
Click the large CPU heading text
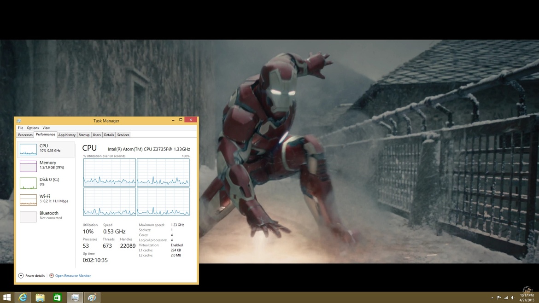[x=89, y=148]
